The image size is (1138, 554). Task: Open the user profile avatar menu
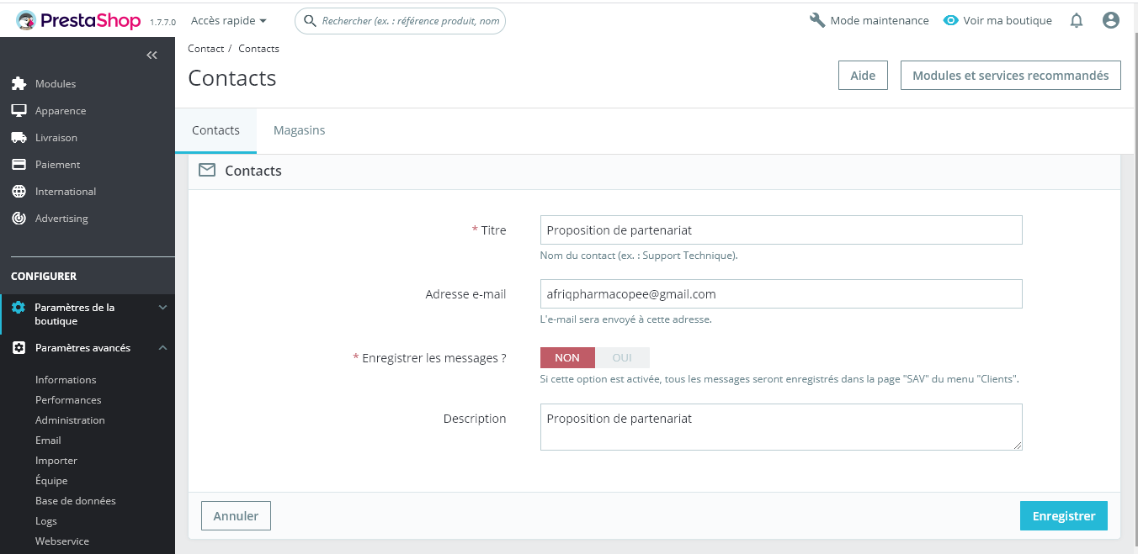(x=1111, y=20)
